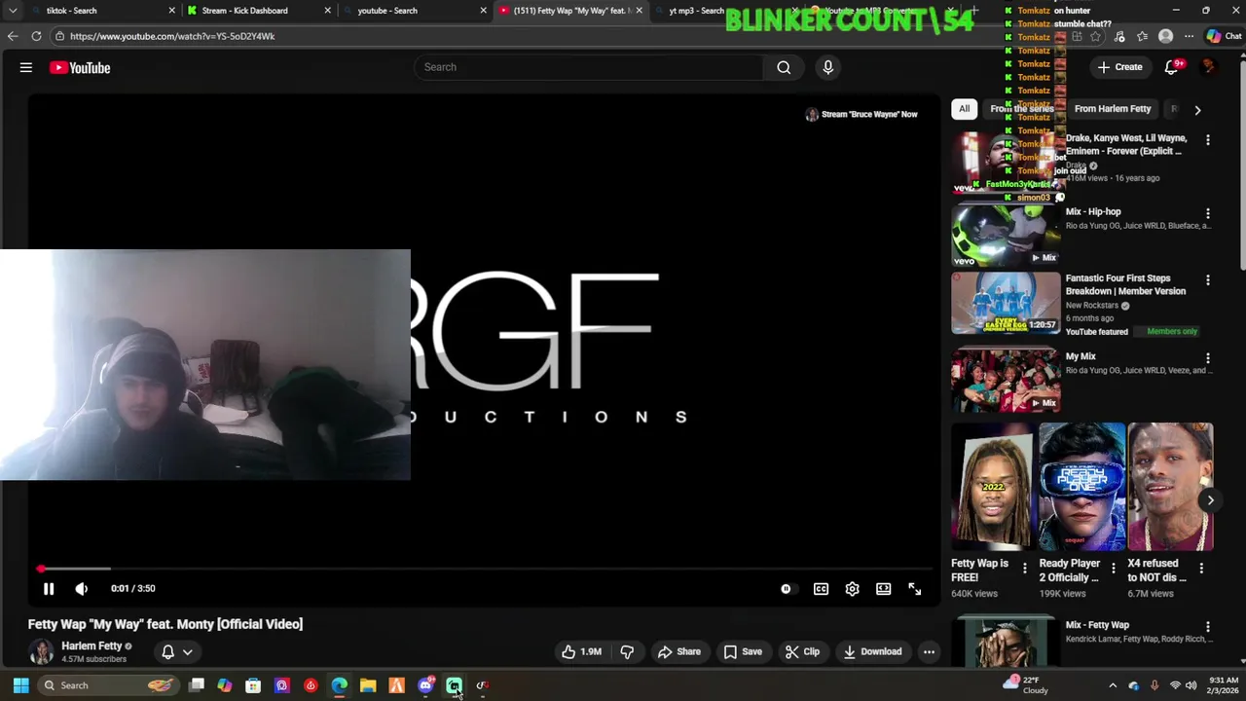Image resolution: width=1246 pixels, height=701 pixels.
Task: Open the YouTube account avatar menu
Action: (x=1209, y=67)
